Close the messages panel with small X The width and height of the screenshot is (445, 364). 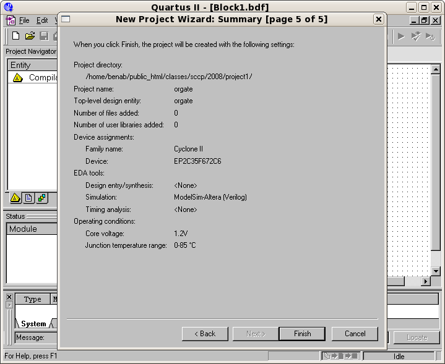point(9,297)
